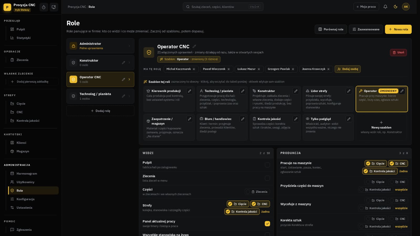Remove Michał Kaczmarek from the role
420x236 pixels.
coord(194,69)
